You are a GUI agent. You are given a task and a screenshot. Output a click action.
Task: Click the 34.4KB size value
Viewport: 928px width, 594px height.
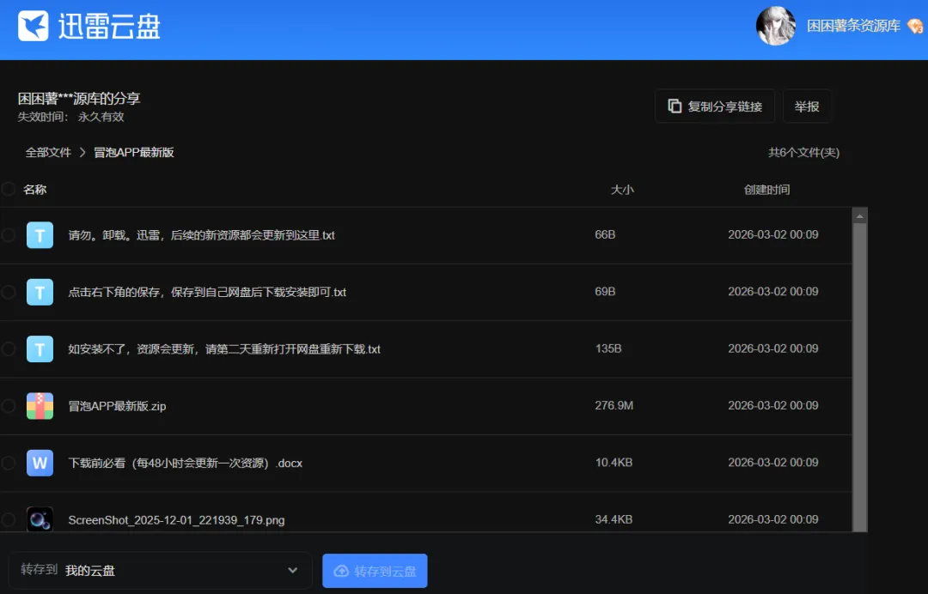tap(614, 519)
